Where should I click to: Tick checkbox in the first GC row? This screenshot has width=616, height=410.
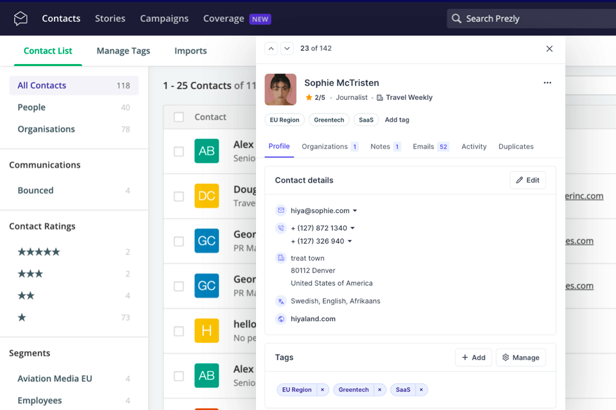179,242
